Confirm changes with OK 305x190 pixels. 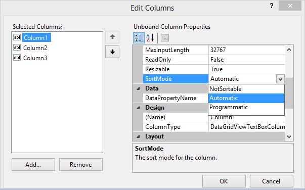click(224, 181)
